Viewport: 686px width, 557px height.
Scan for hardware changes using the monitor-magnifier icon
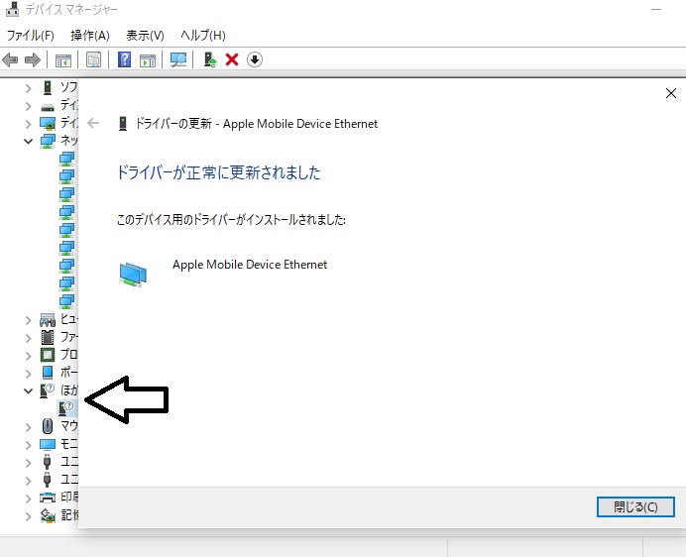point(178,59)
